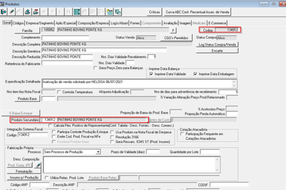
Task: Open Log Status Compra/Venda
Action: (x=217, y=45)
